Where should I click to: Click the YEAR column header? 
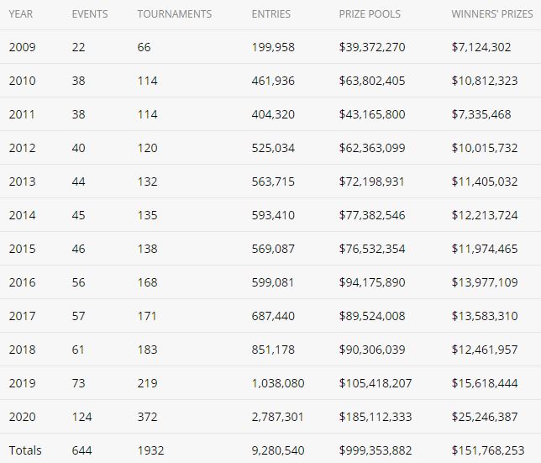[21, 14]
